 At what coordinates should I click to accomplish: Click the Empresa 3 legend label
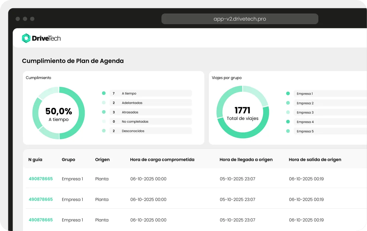click(x=305, y=112)
